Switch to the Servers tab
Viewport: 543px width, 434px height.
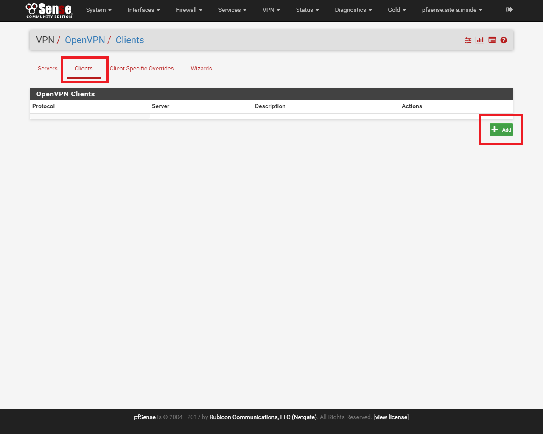pos(48,68)
